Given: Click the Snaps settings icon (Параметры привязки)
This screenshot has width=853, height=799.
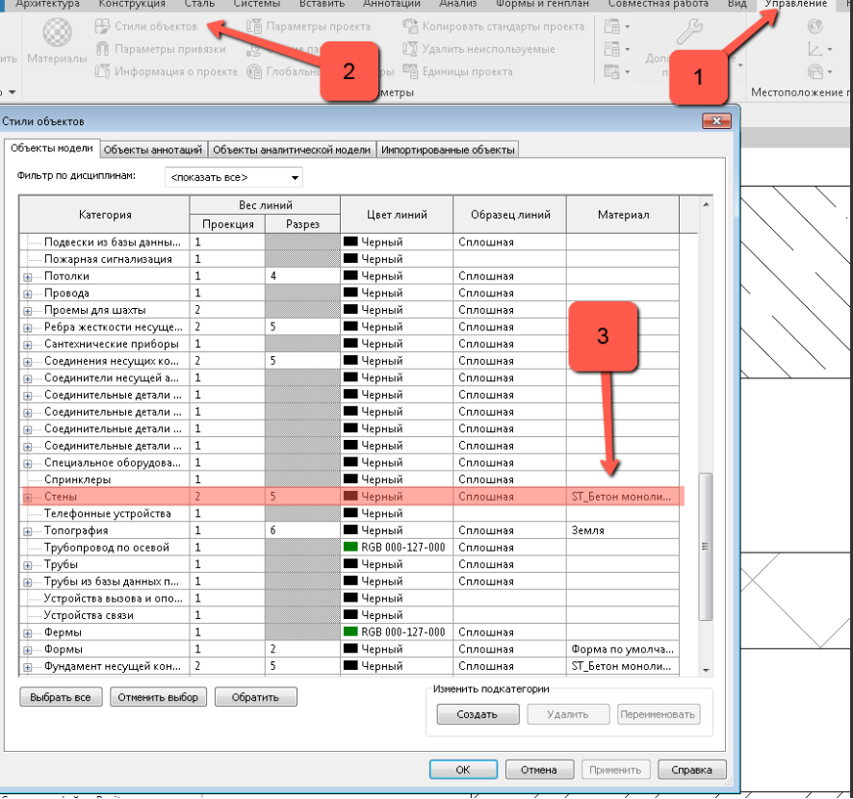Looking at the screenshot, I should point(102,49).
